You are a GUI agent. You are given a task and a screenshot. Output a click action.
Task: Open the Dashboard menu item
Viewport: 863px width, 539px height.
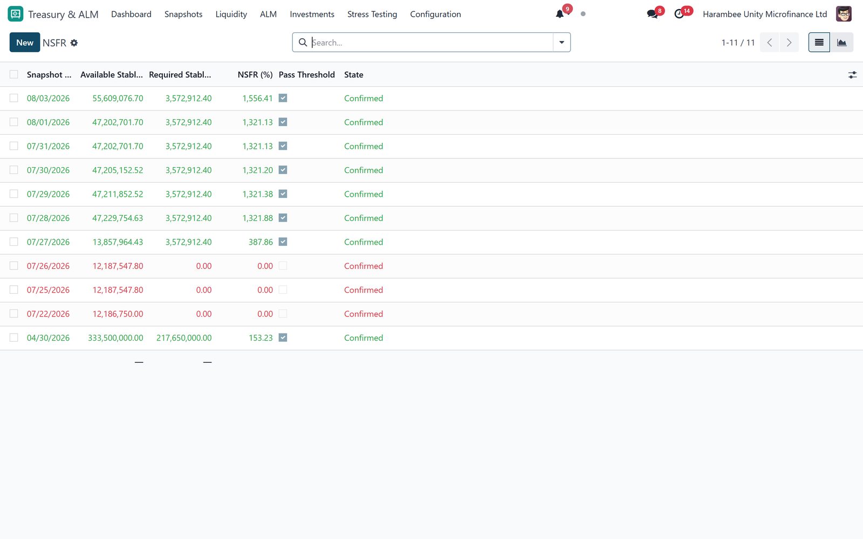pyautogui.click(x=131, y=14)
